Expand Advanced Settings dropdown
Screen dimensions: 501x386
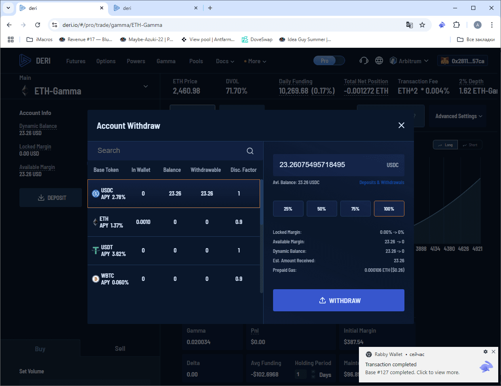[459, 116]
